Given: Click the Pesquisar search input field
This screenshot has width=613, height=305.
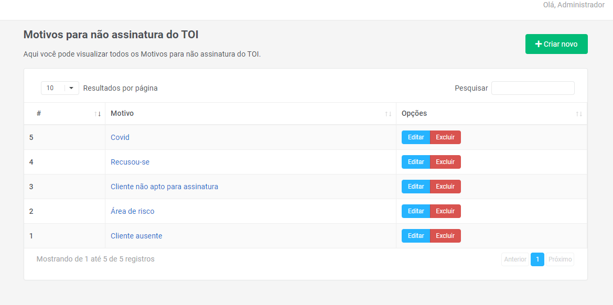Looking at the screenshot, I should click(533, 88).
